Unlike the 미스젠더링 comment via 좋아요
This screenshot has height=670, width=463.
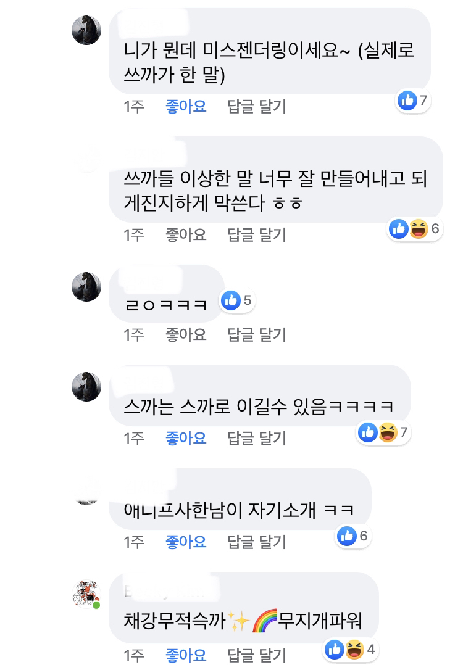click(186, 106)
